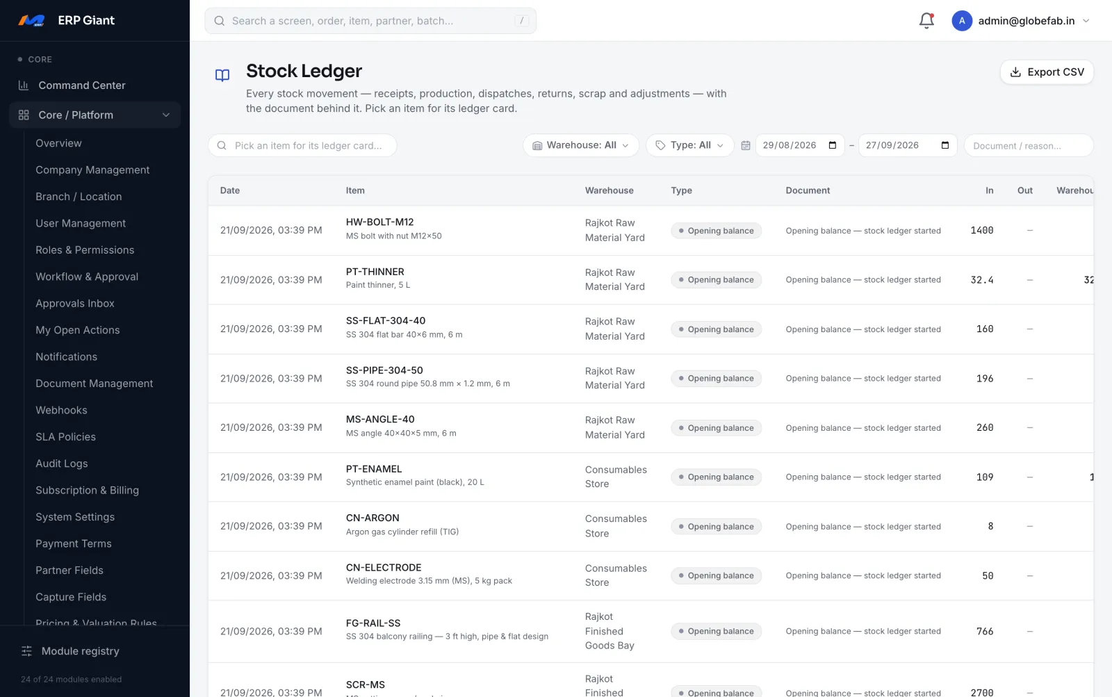Open Payment Terms page
The width and height of the screenshot is (1112, 697).
[74, 544]
